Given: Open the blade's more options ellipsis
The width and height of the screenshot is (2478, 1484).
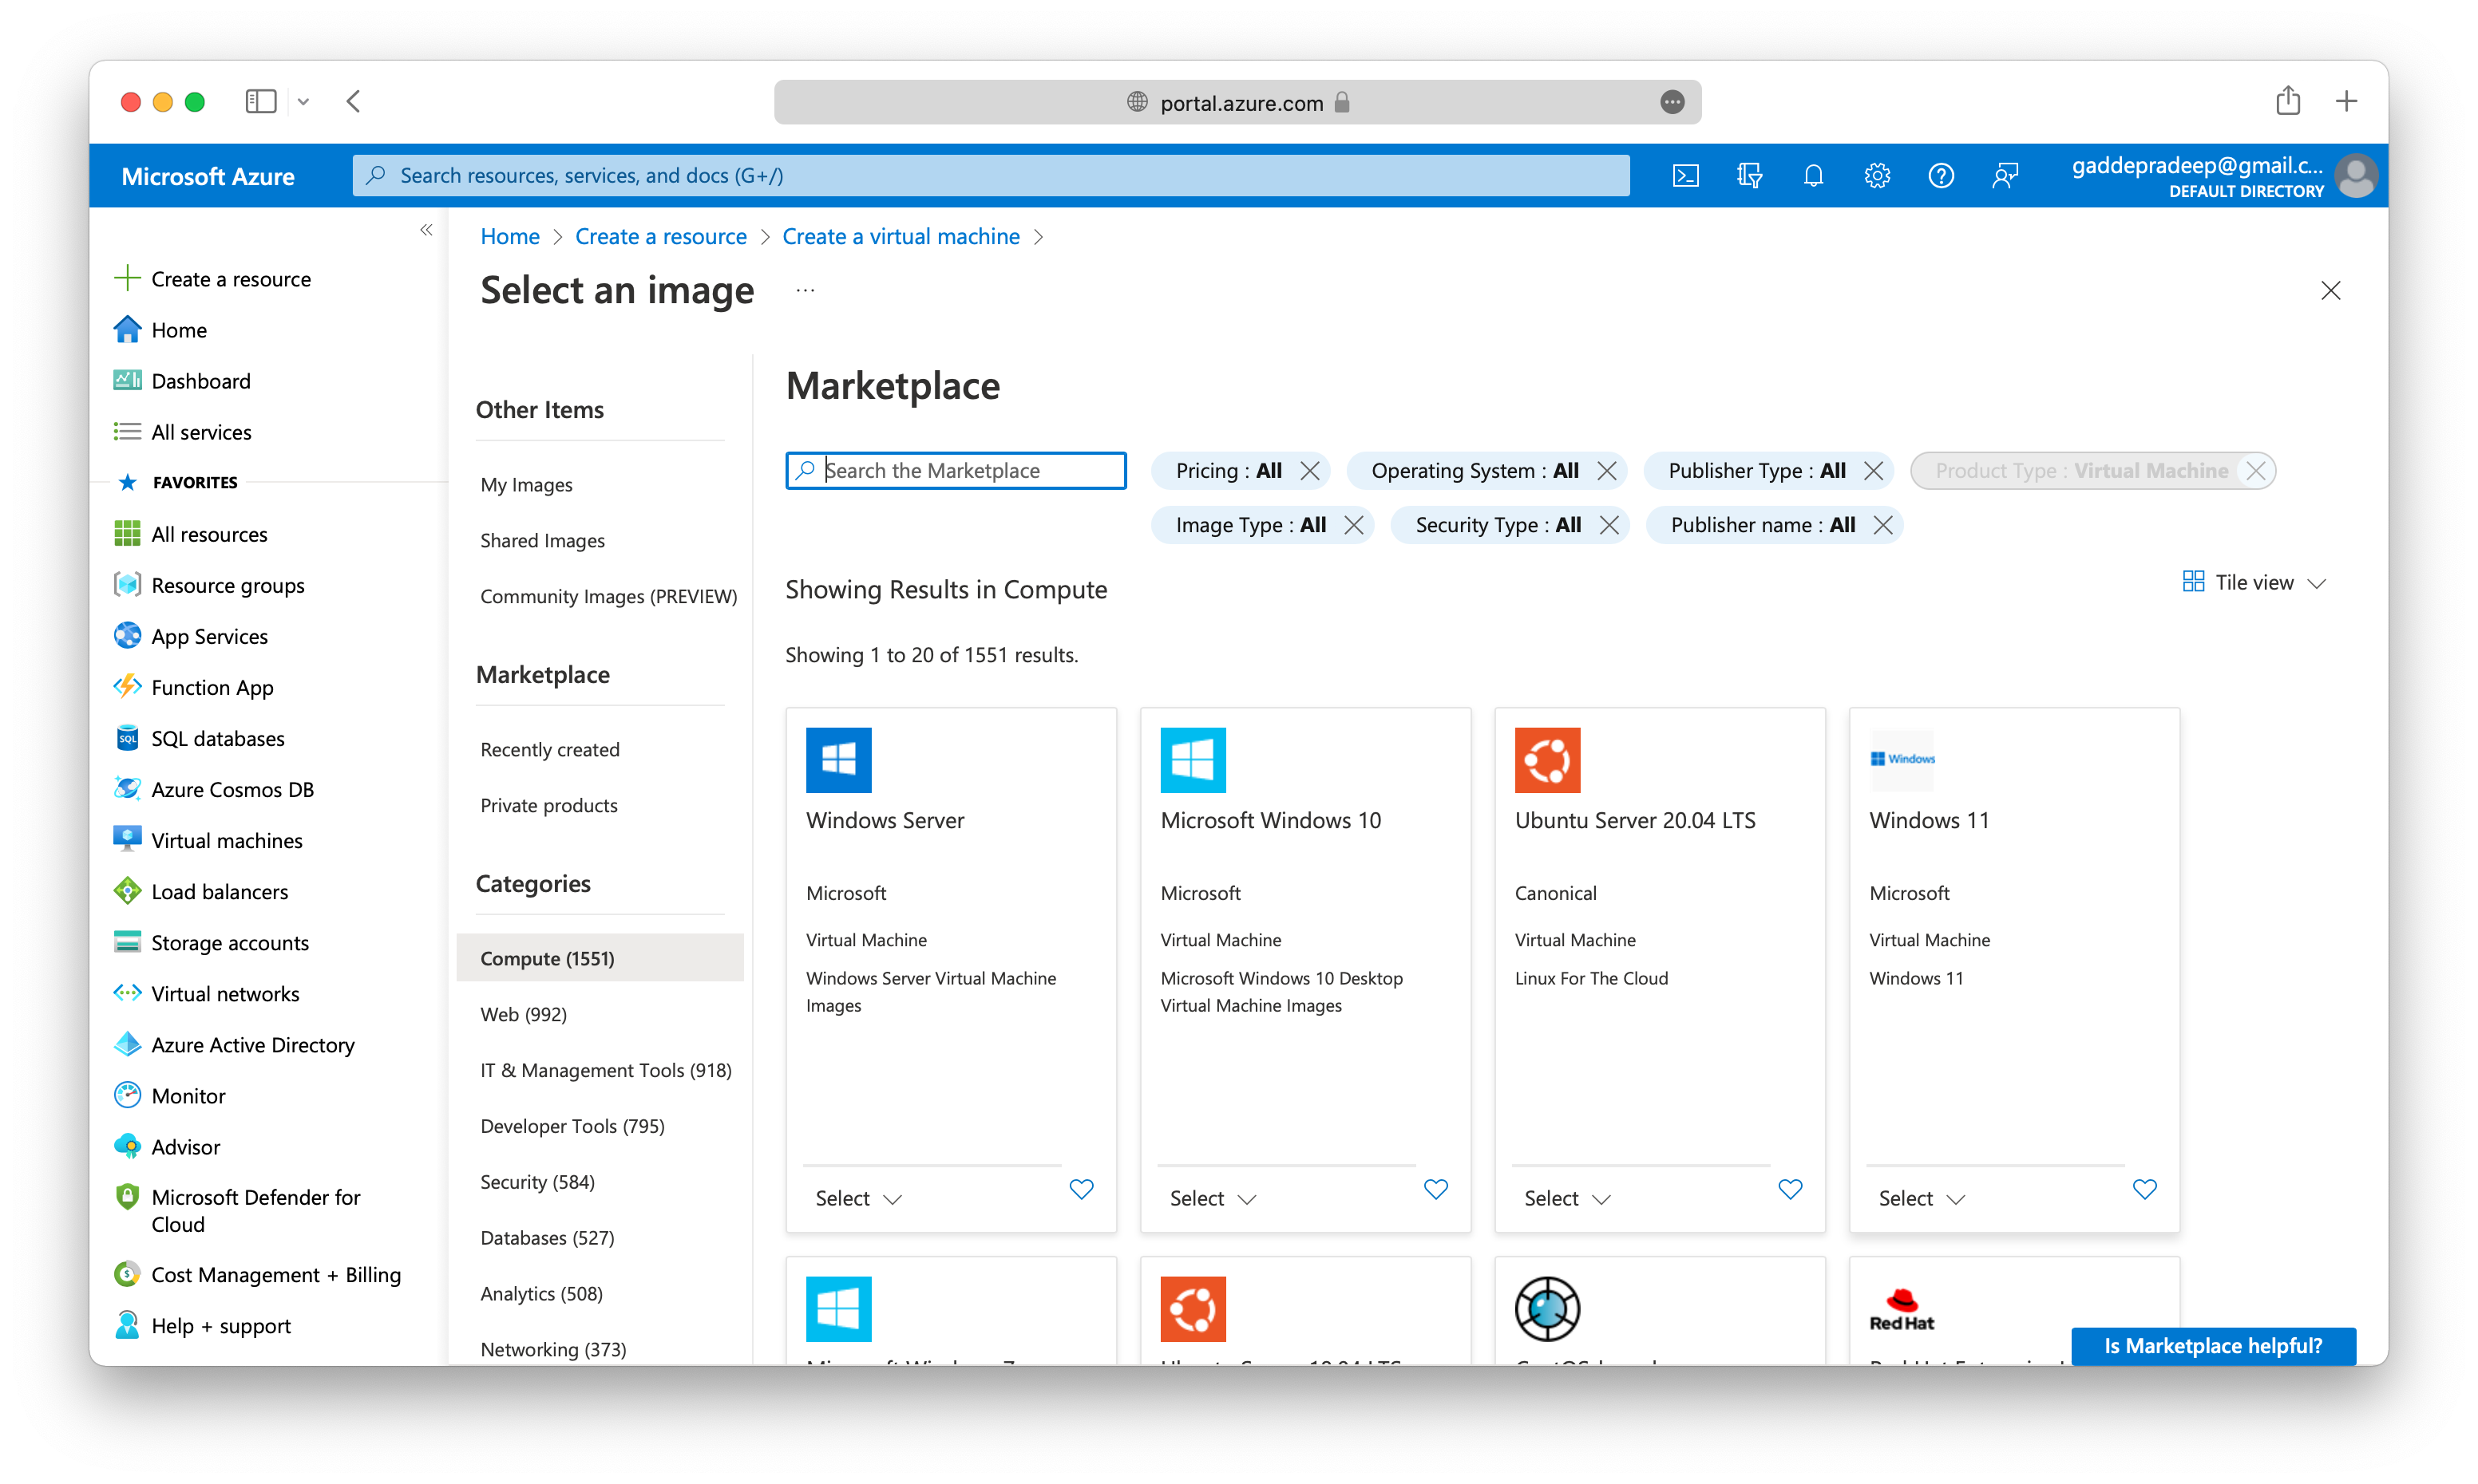Looking at the screenshot, I should pos(806,291).
